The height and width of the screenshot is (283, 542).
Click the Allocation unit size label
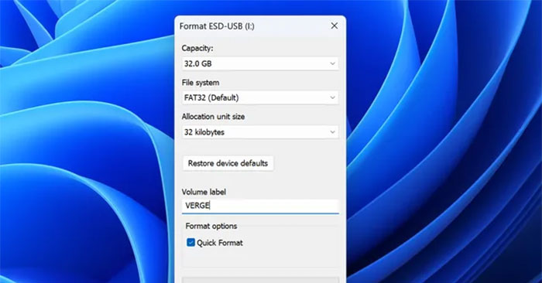(213, 117)
